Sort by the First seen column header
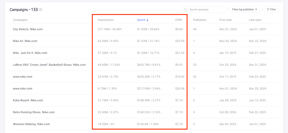The image size is (288, 133). point(226,20)
